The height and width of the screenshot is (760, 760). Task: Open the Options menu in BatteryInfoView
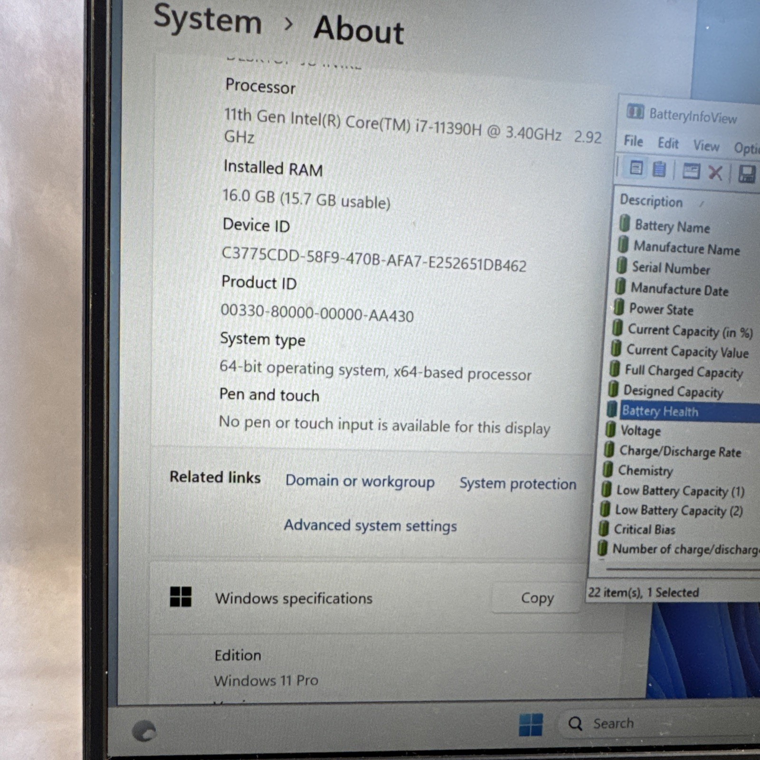point(747,148)
